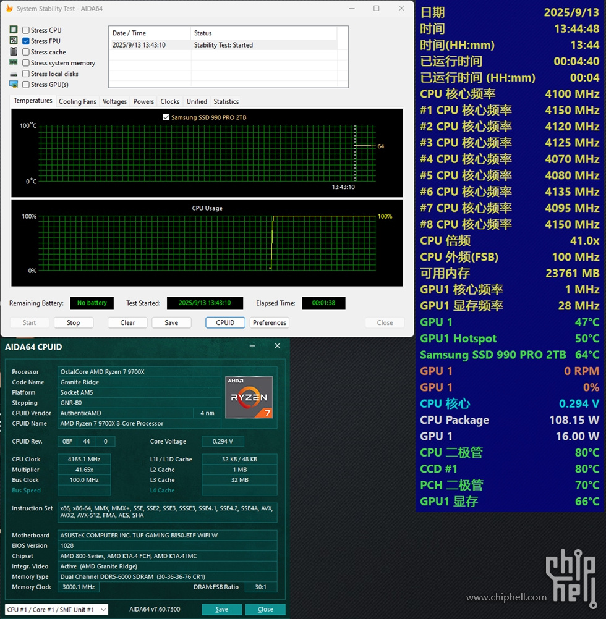Image resolution: width=606 pixels, height=619 pixels.
Task: Enable the Stress system memory checkbox
Action: tap(26, 63)
